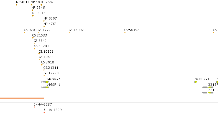
Task: Click the NP:4812 insertion marker arrow
Action: pos(17,5)
